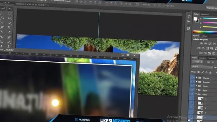217x122 pixels.
Task: Expand the Fuentes group
Action: click(197, 82)
